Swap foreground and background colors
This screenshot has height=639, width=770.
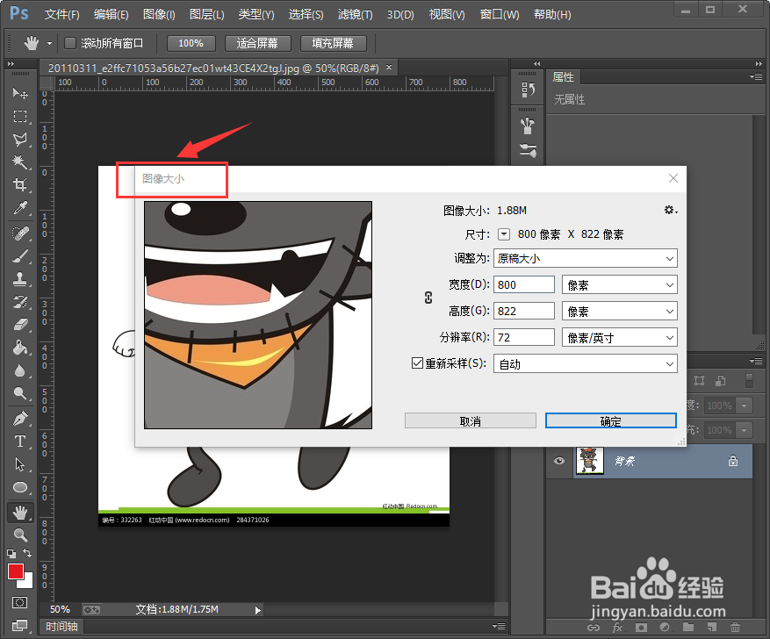(27, 553)
